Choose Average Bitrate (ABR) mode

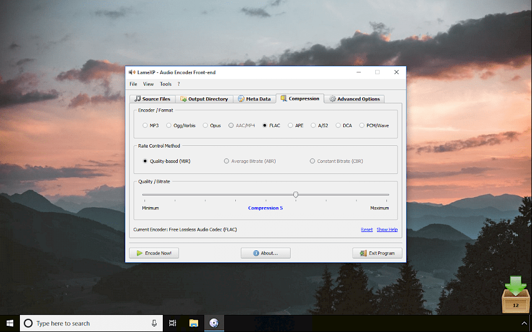(250, 161)
